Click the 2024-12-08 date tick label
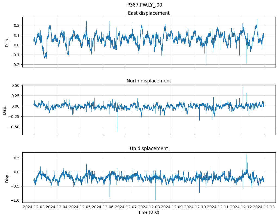This screenshot has width=278, height=217. [x=149, y=207]
